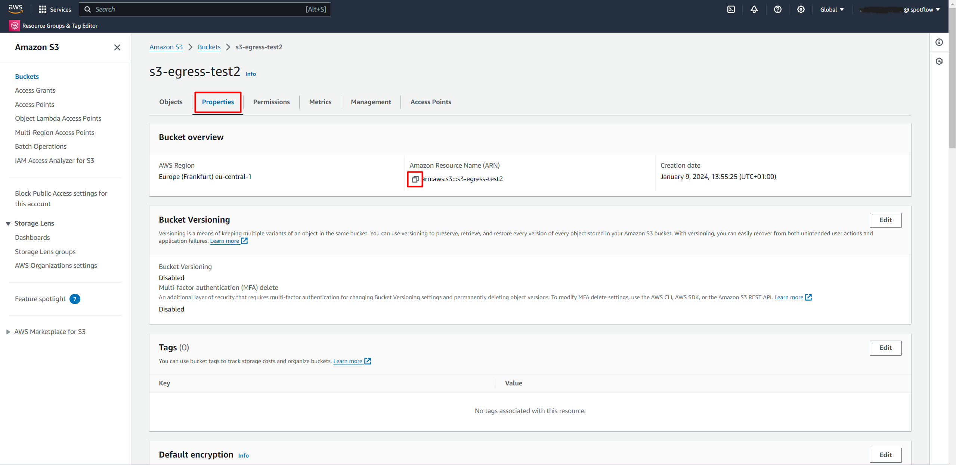
Task: Open the info panel icon on right edge
Action: [939, 42]
